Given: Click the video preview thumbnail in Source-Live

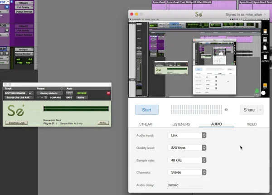Looking at the screenshot, I should tap(199, 58).
